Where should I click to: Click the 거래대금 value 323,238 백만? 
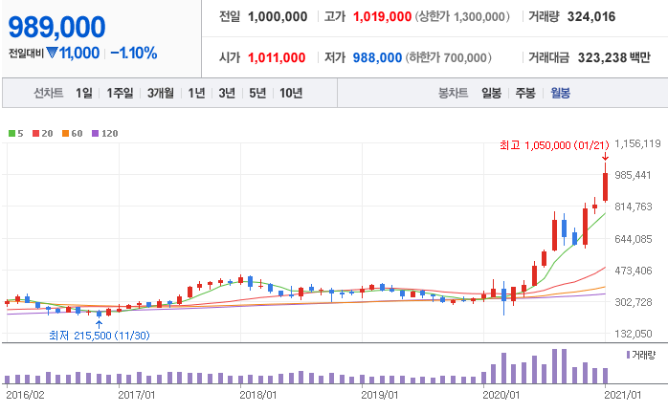[613, 57]
